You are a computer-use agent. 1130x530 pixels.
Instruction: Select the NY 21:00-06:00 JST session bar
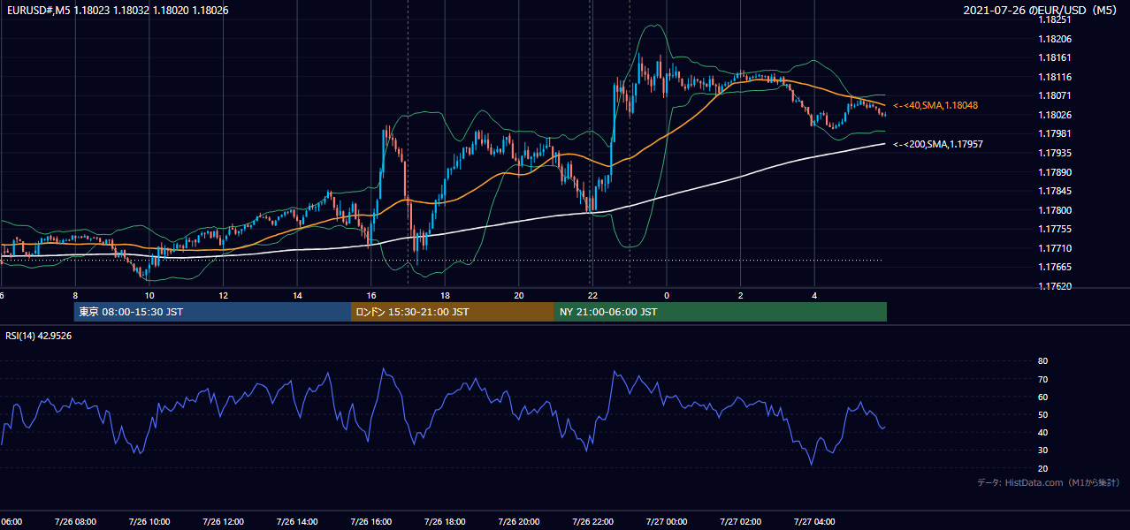(x=721, y=312)
